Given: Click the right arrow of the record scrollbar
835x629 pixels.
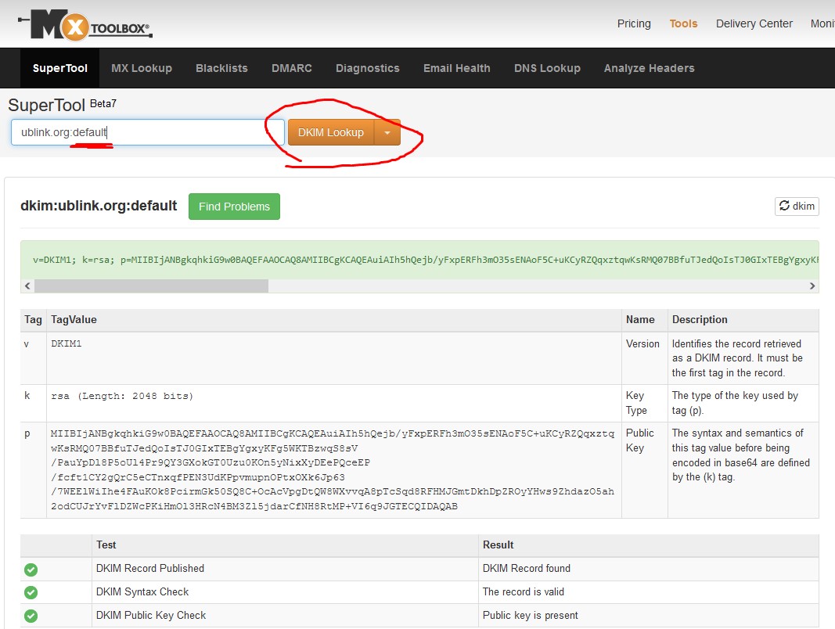Looking at the screenshot, I should click(x=812, y=286).
